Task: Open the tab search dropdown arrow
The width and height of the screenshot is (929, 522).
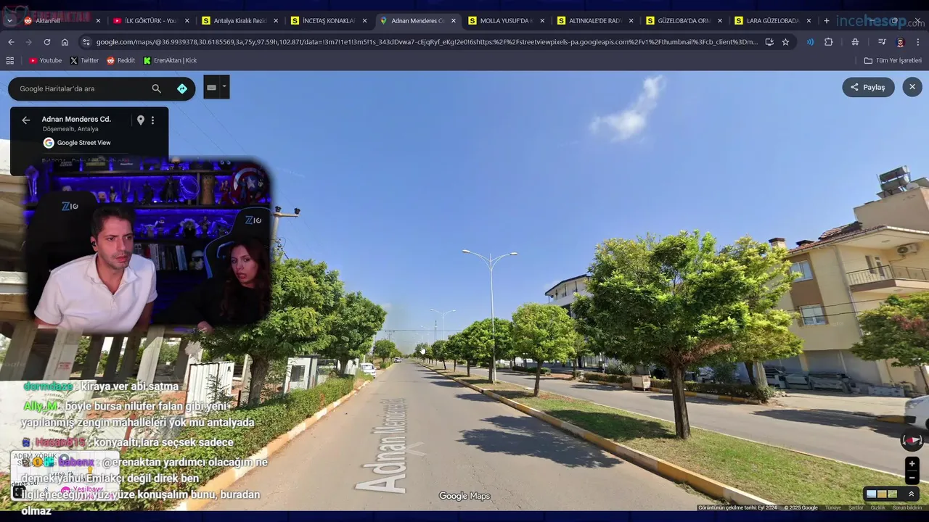Action: point(9,21)
